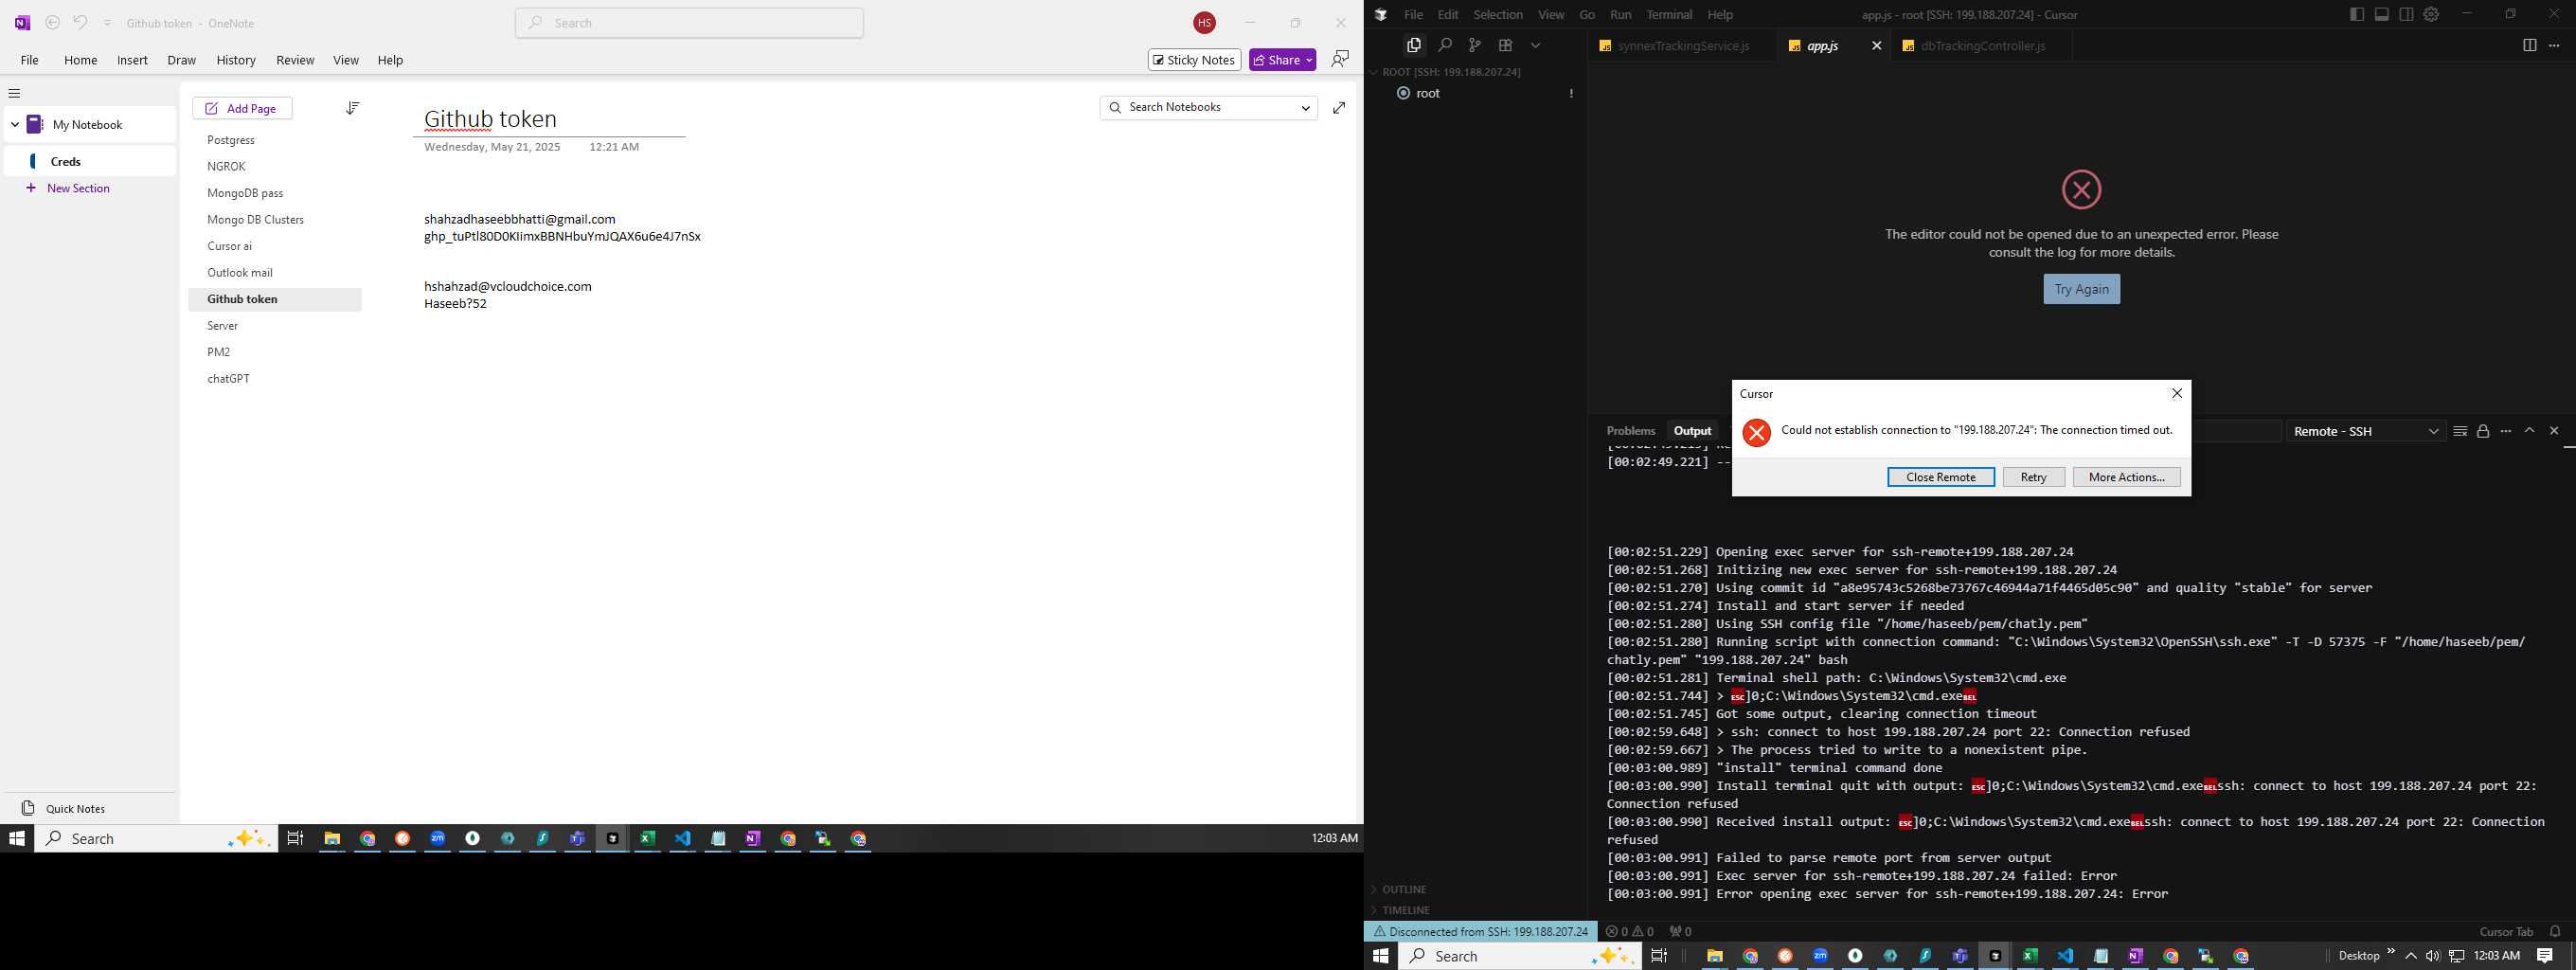Click the sort pages icon
2576x970 pixels.
pos(352,108)
